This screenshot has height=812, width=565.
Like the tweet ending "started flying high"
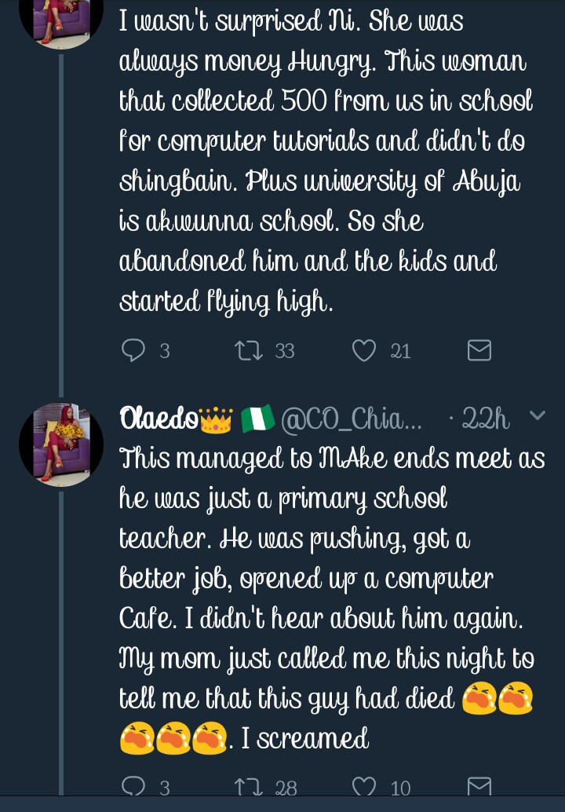point(364,350)
